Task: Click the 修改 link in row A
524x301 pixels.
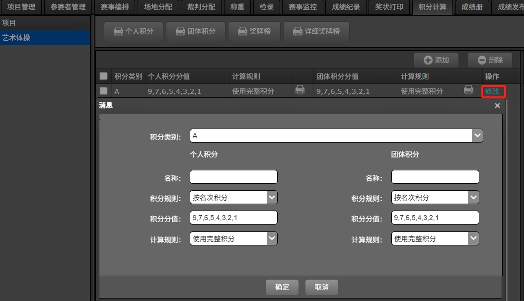Action: 493,91
